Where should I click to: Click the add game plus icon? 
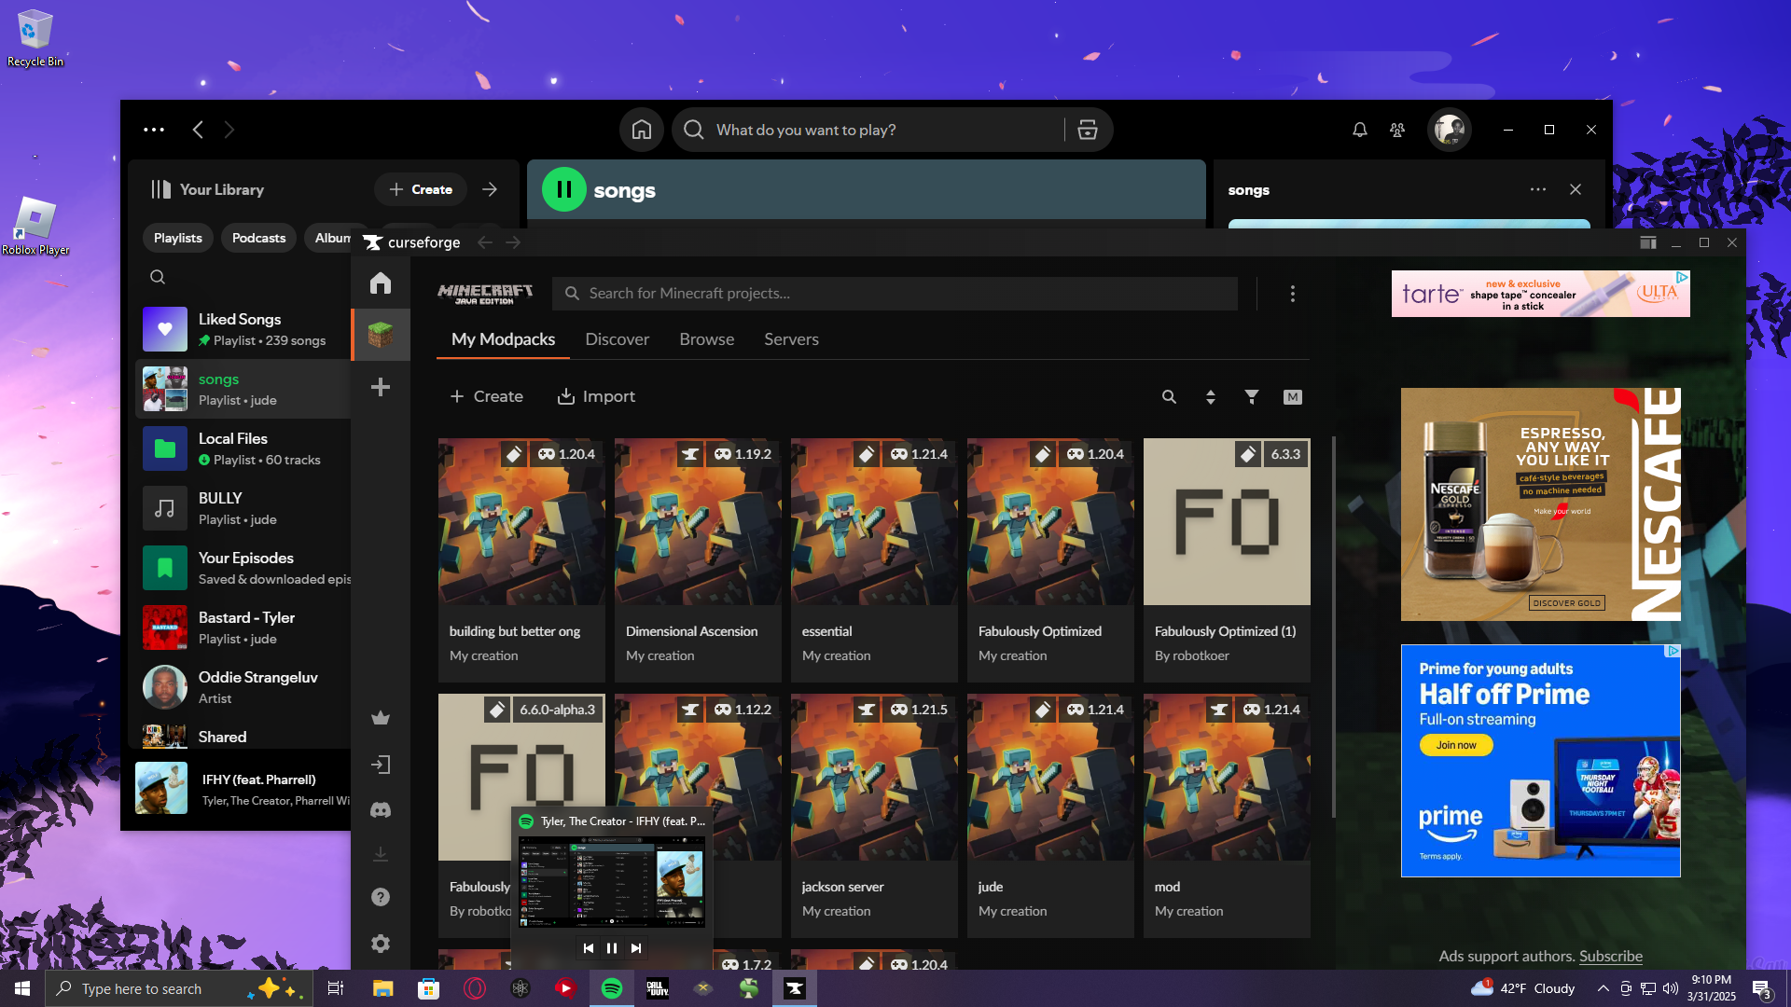tap(380, 387)
